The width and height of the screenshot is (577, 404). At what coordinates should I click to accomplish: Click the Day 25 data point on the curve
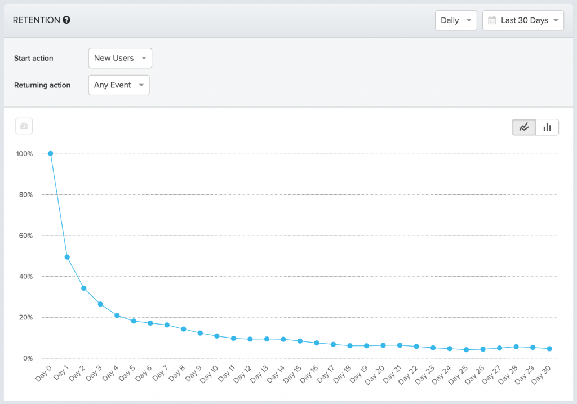(x=466, y=350)
